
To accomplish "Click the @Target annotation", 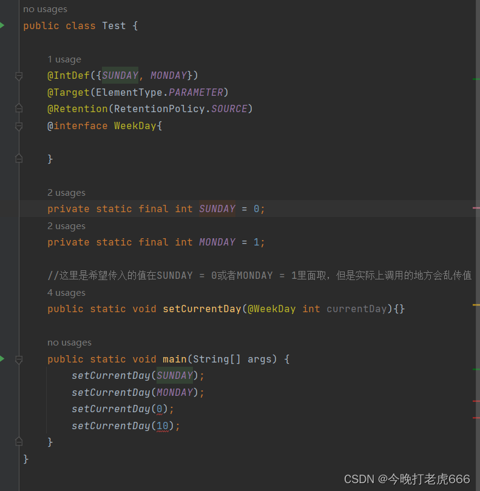I will click(69, 92).
